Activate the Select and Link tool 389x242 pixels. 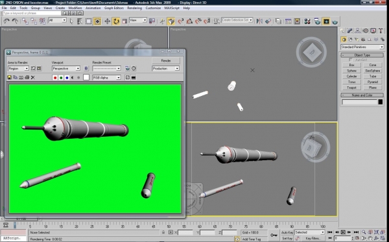(25, 21)
